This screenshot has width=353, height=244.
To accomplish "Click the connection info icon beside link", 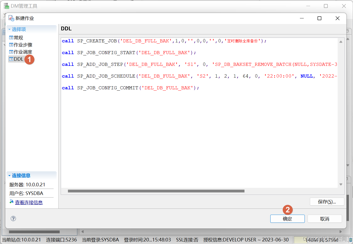I will point(11,202).
